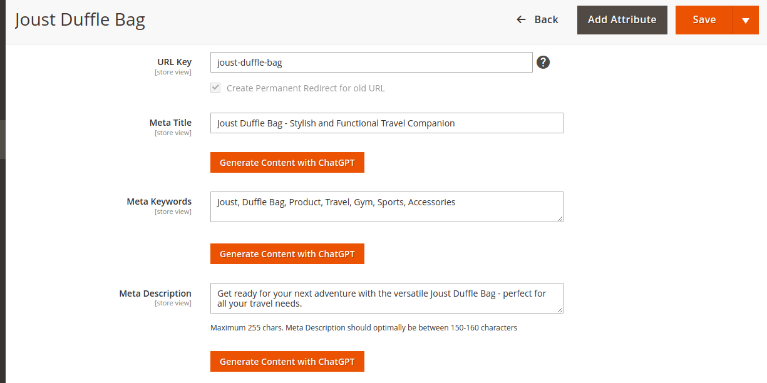Click the Meta Keywords textarea resize handle
Image resolution: width=767 pixels, height=383 pixels.
[560, 218]
